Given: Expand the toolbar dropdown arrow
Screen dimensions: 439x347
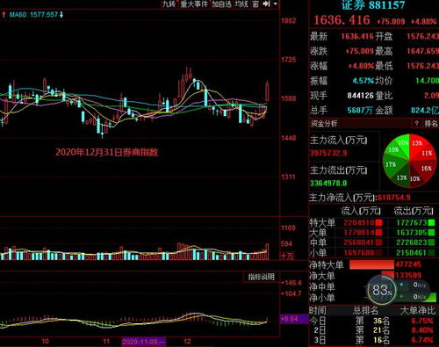Looking at the screenshot, I should coord(276,4).
